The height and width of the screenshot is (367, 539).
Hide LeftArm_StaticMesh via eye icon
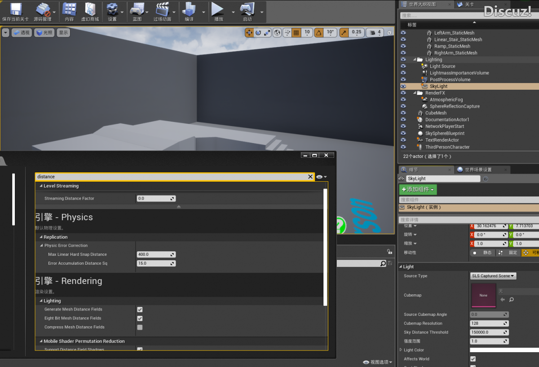click(403, 33)
